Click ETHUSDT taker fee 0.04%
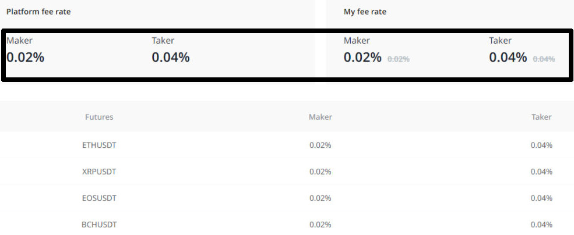Viewport: 574px width, 235px height. [x=541, y=145]
